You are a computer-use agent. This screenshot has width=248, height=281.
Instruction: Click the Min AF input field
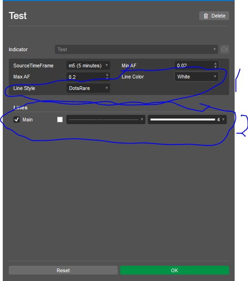point(194,66)
